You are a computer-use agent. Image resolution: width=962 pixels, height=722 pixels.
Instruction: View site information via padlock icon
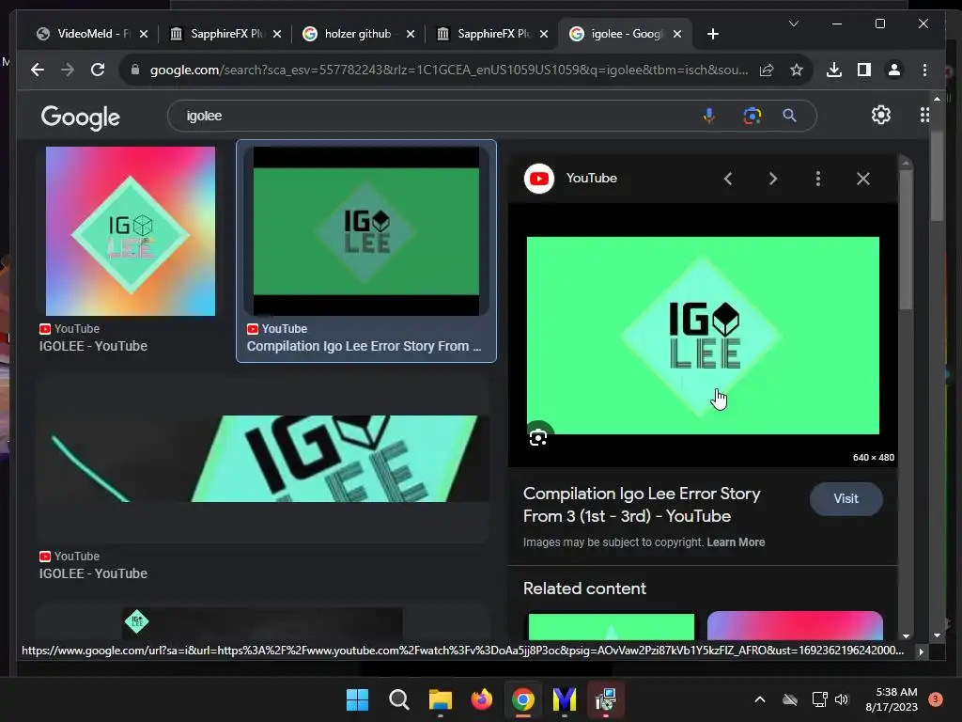[x=135, y=70]
